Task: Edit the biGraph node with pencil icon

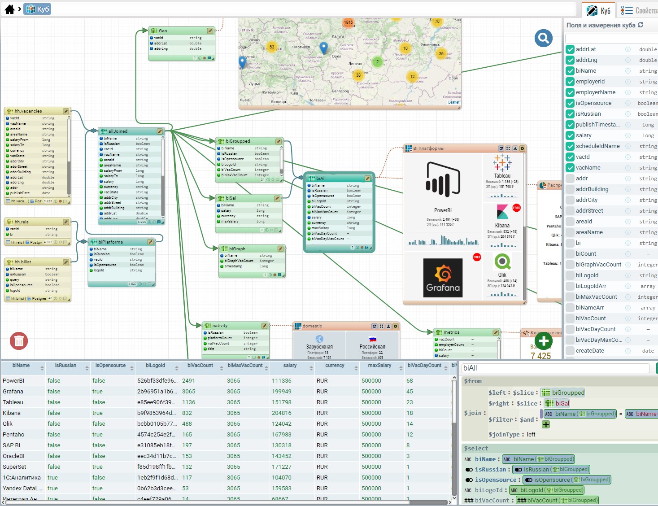Action: tap(280, 249)
